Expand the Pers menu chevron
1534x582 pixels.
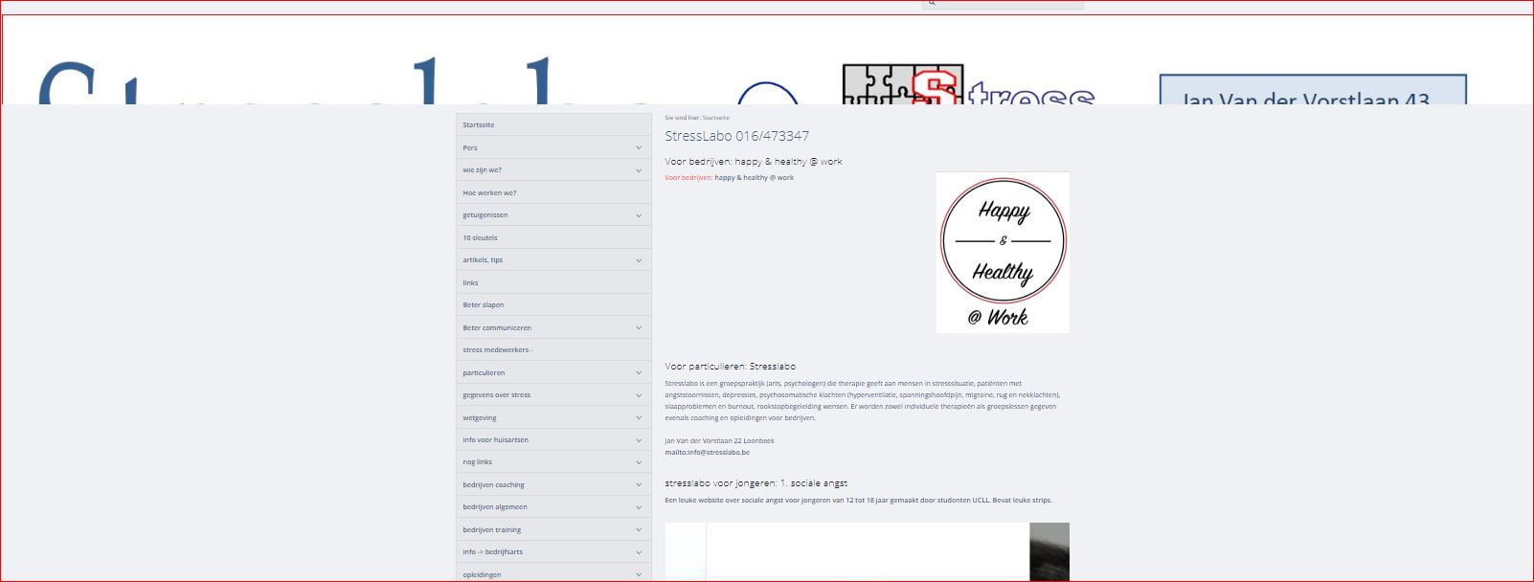click(x=639, y=148)
